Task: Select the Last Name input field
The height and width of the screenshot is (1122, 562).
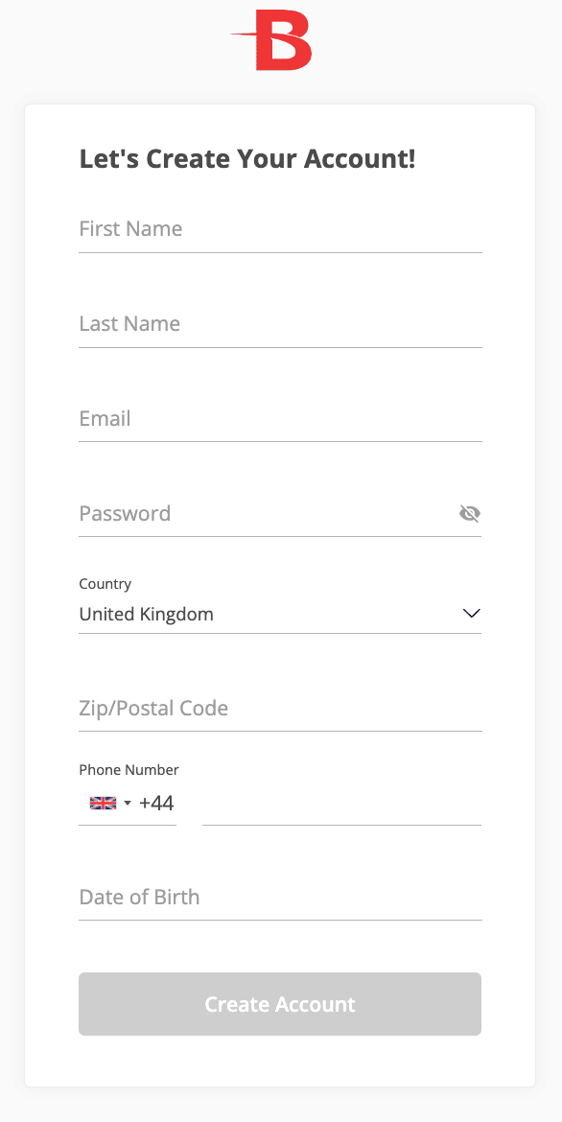Action: (280, 324)
